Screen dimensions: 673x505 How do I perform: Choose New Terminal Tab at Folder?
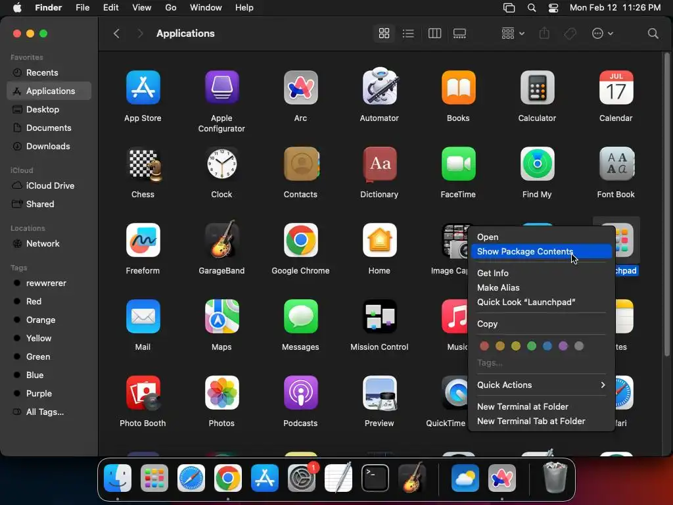coord(542,421)
